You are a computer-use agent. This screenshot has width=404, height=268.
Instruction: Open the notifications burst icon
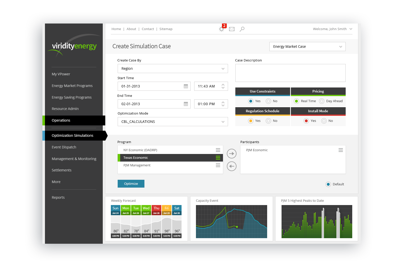click(221, 29)
